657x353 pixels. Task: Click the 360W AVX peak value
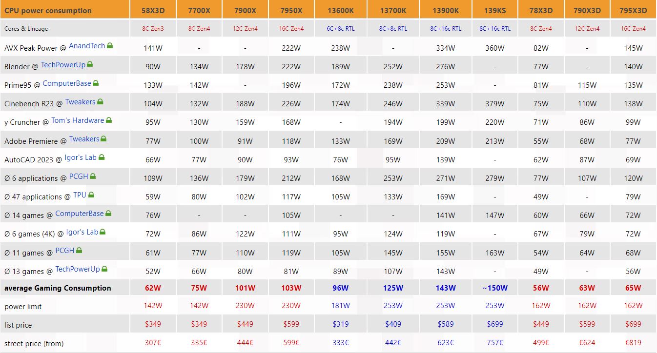tap(495, 48)
